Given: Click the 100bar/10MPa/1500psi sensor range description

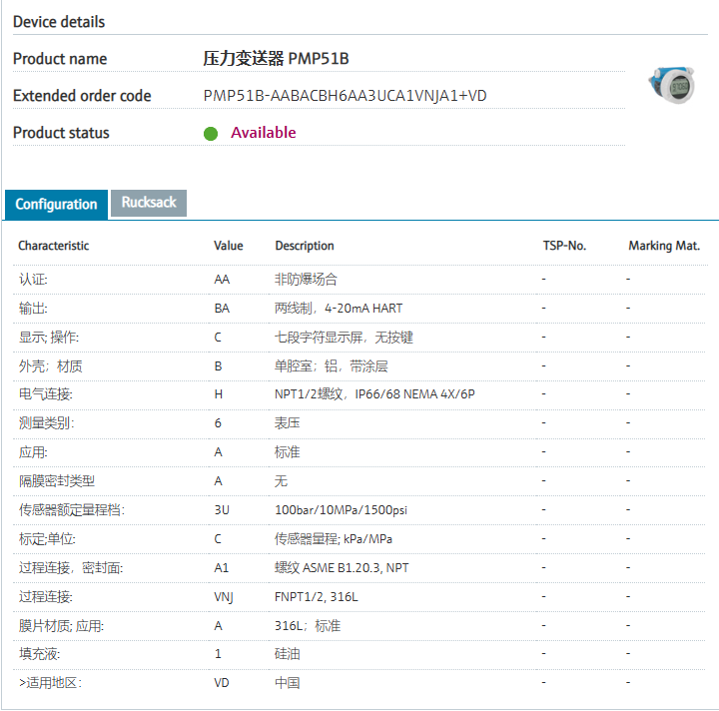Looking at the screenshot, I should point(341,510).
